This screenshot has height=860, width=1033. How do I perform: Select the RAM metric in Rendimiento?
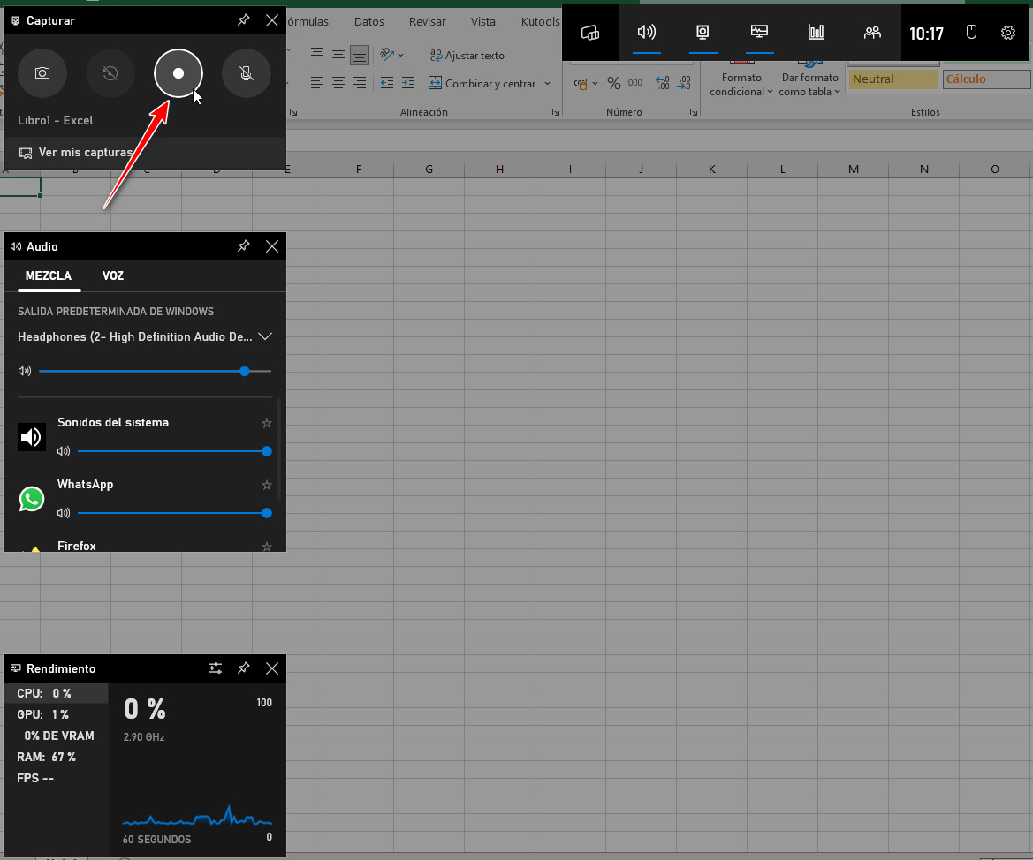click(x=46, y=757)
